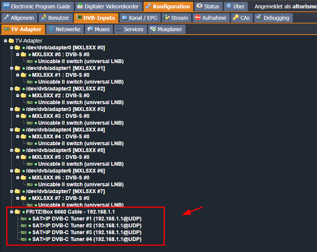
Task: Select the TV-Adapter sub-tab
Action: [23, 29]
